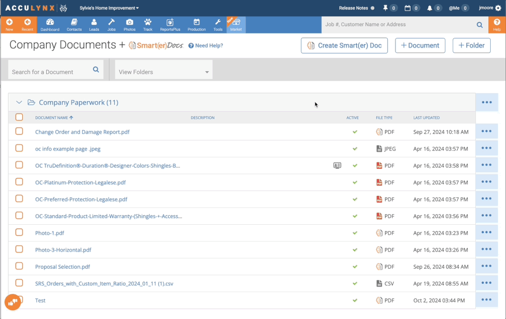Image resolution: width=506 pixels, height=319 pixels.
Task: Open more options for oc info example page
Action: [486, 148]
